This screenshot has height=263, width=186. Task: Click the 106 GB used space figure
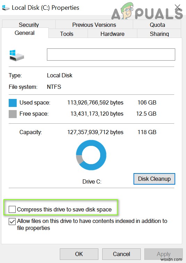pos(147,102)
